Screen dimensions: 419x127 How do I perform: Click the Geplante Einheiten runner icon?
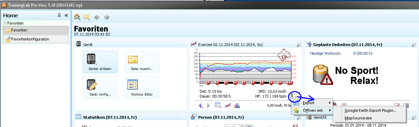coord(309,44)
